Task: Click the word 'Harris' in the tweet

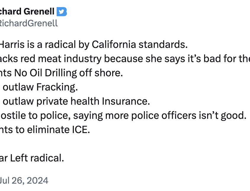Action: 12,44
